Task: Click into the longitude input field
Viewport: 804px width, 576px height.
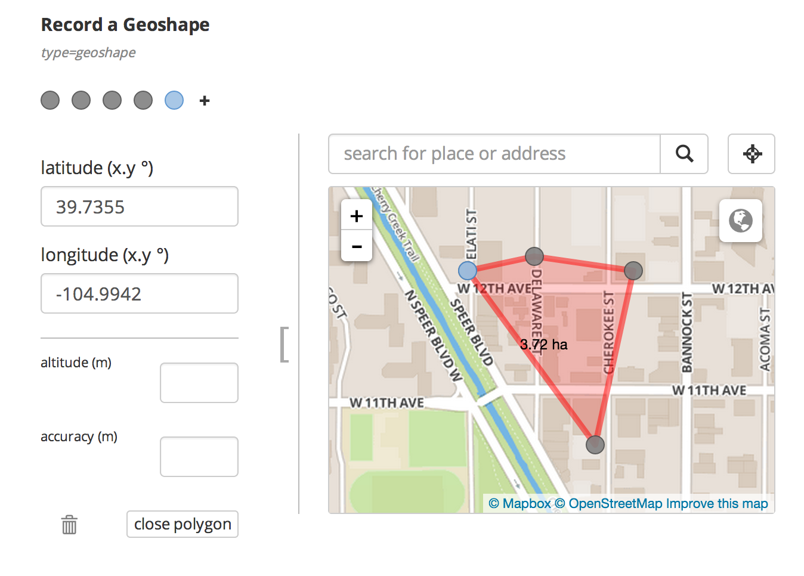Action: coord(140,294)
